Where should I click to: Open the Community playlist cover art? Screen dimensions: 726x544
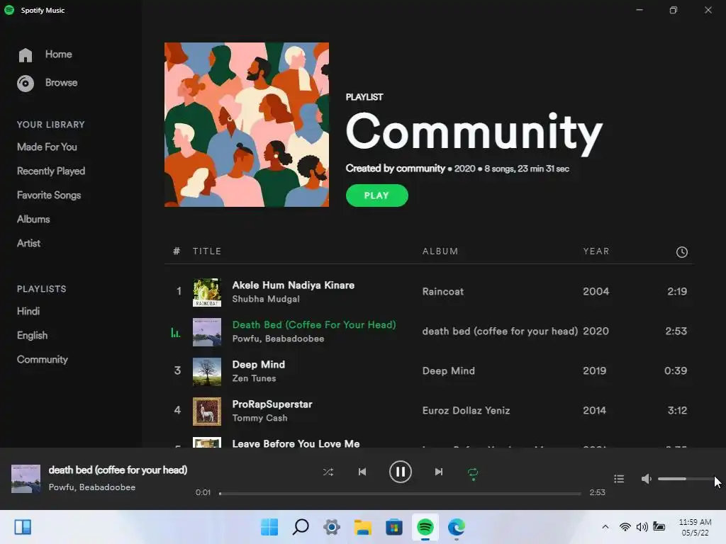(x=247, y=125)
